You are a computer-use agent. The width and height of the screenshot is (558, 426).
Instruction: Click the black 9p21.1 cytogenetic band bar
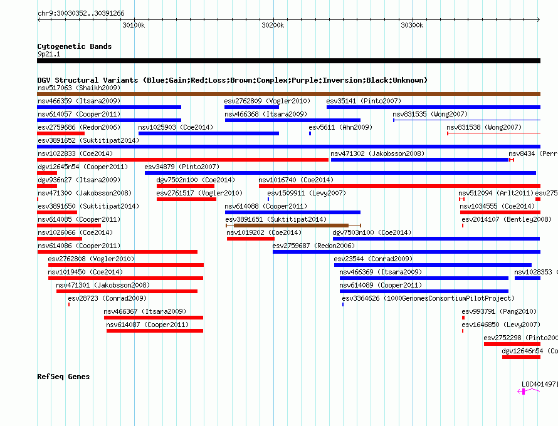point(288,61)
